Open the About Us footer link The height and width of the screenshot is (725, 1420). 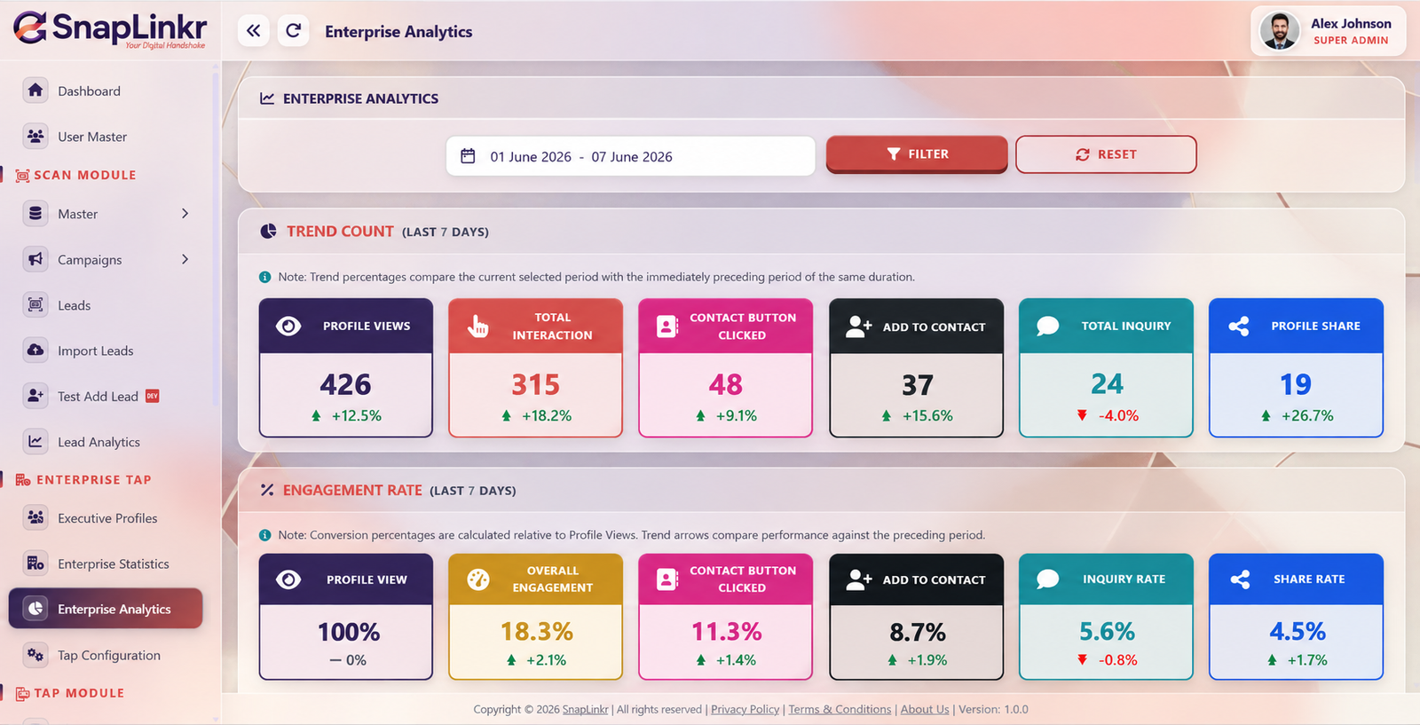[925, 709]
